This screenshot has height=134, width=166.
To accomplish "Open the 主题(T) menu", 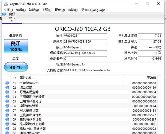I will click(47, 10).
